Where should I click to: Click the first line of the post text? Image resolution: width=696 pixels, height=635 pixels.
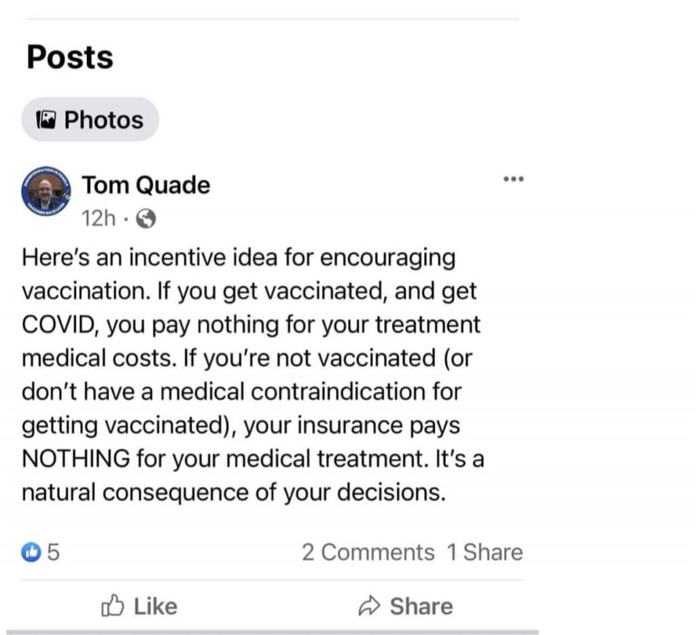tap(238, 258)
